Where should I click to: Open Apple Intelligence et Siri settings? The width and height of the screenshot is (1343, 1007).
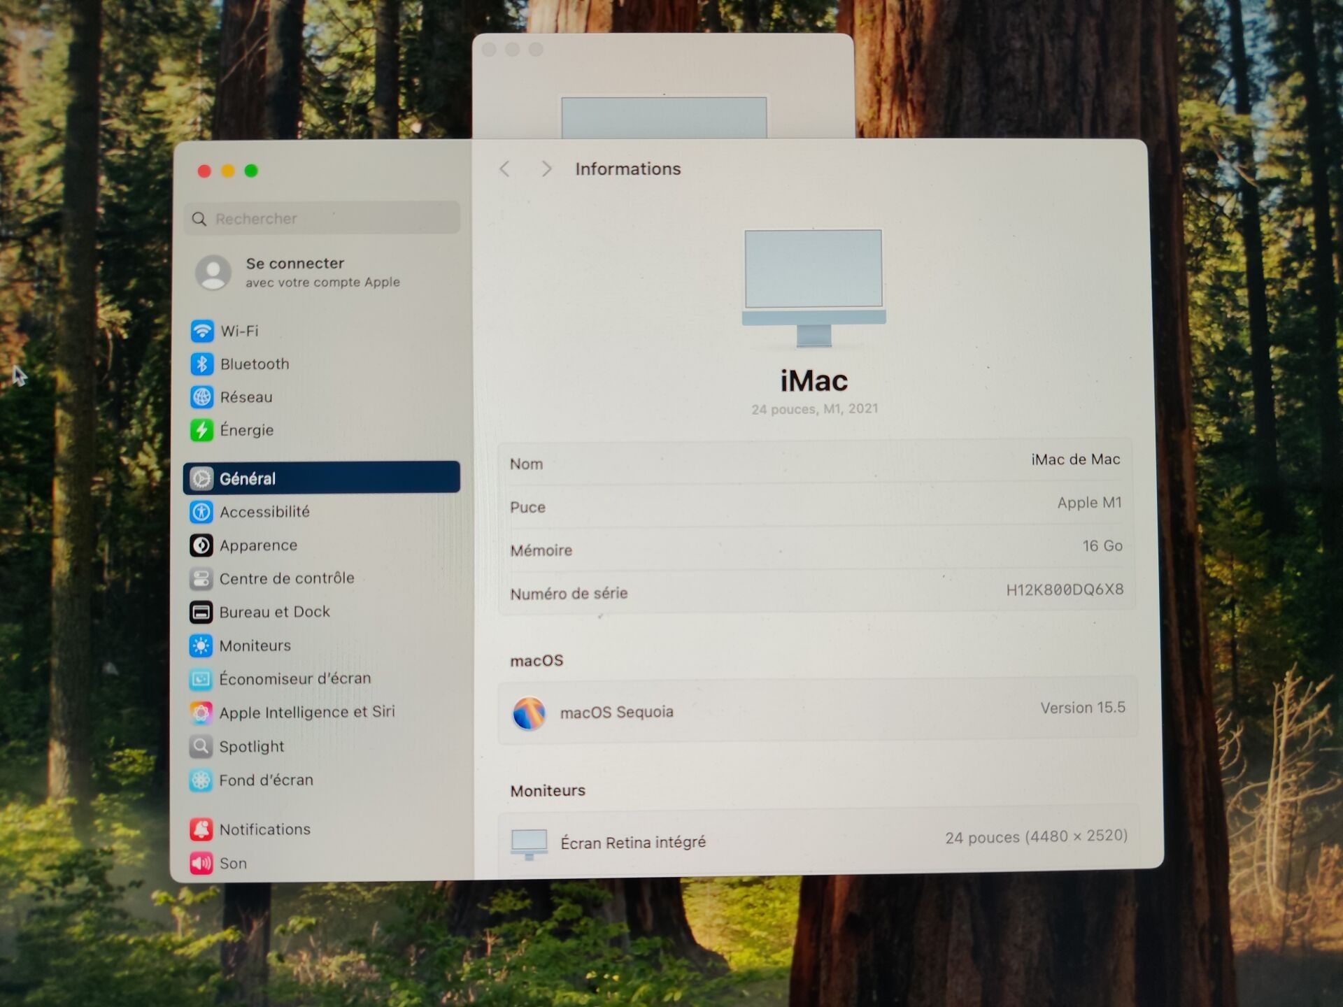[x=292, y=713]
